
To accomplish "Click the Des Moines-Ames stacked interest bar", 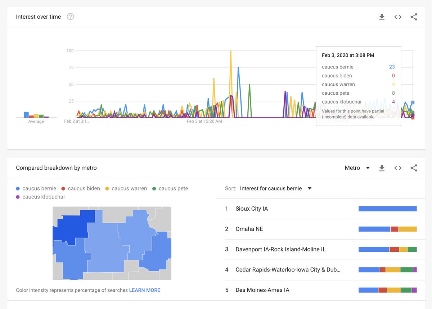I will pyautogui.click(x=388, y=290).
